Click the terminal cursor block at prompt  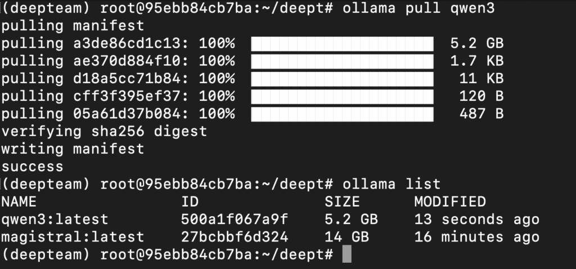pyautogui.click(x=346, y=254)
